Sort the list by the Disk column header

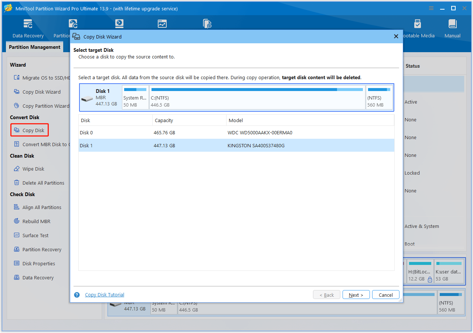tap(115, 120)
